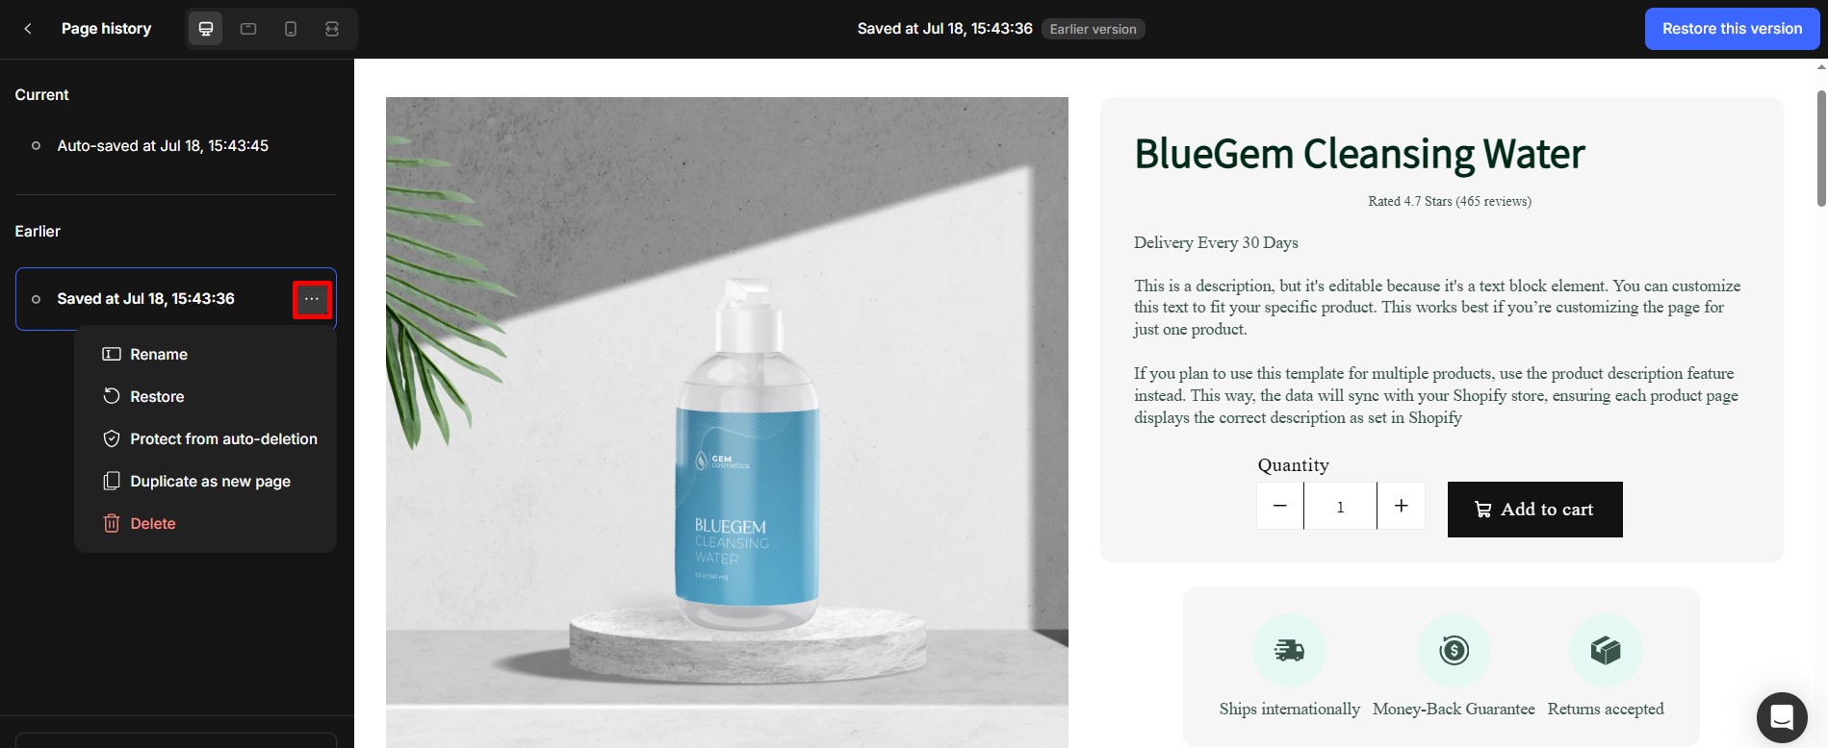The height and width of the screenshot is (748, 1828).
Task: Select the fourth layout view icon in toolbar
Action: click(x=332, y=29)
